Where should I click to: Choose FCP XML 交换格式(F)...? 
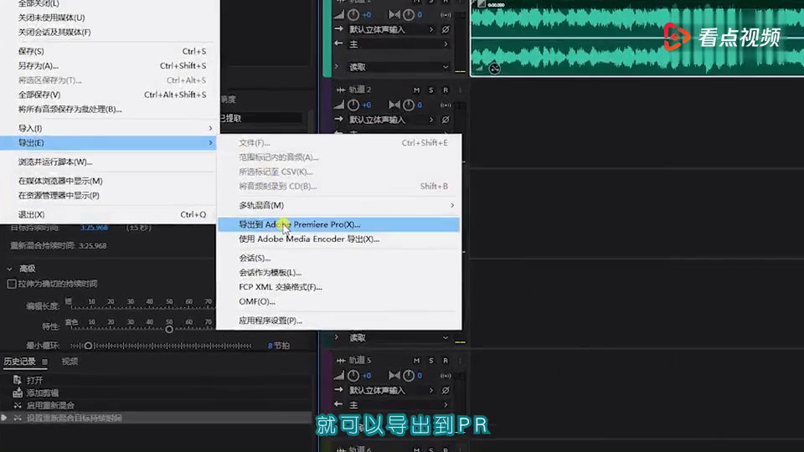coord(338,287)
